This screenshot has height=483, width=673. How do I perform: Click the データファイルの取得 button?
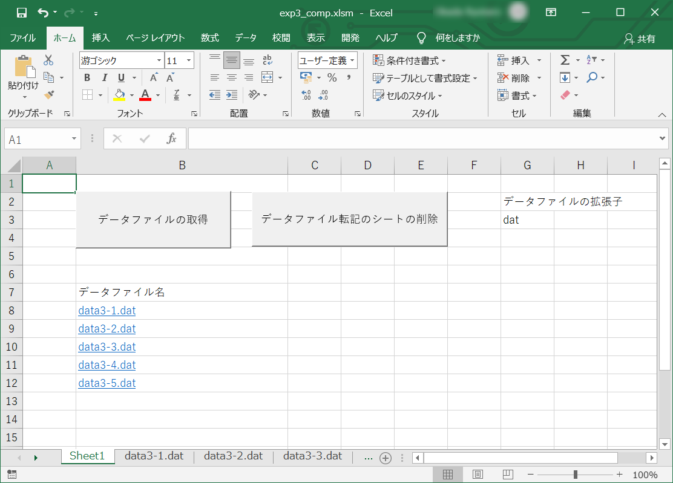tap(153, 219)
